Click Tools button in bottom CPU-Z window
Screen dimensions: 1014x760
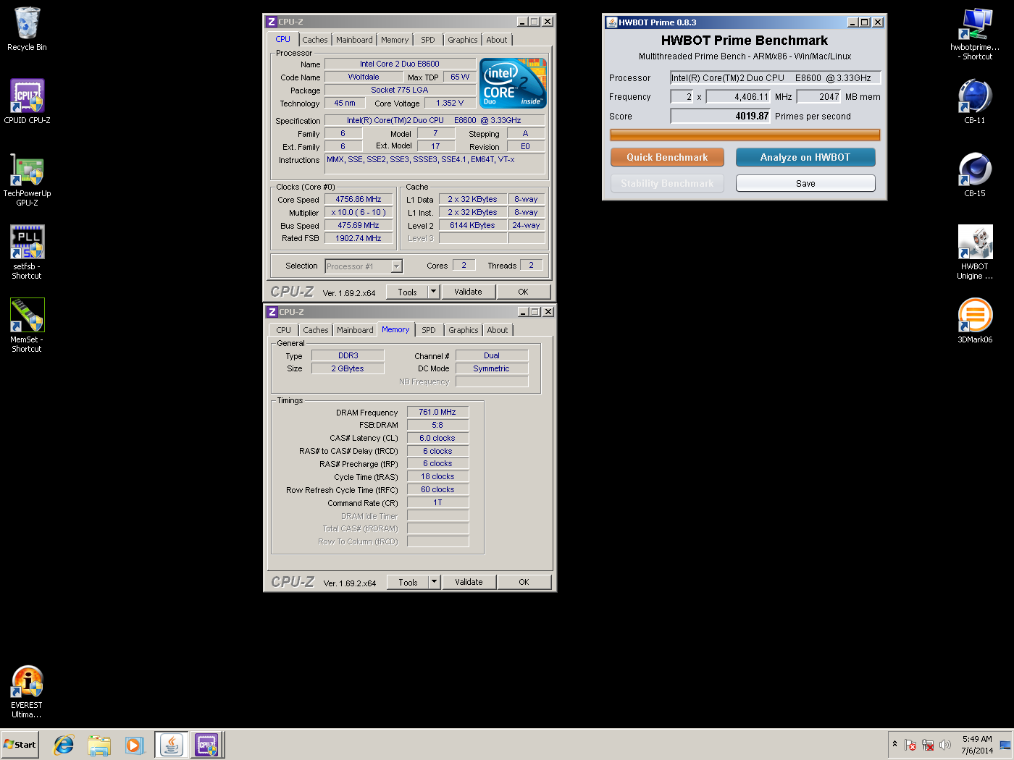tap(408, 582)
